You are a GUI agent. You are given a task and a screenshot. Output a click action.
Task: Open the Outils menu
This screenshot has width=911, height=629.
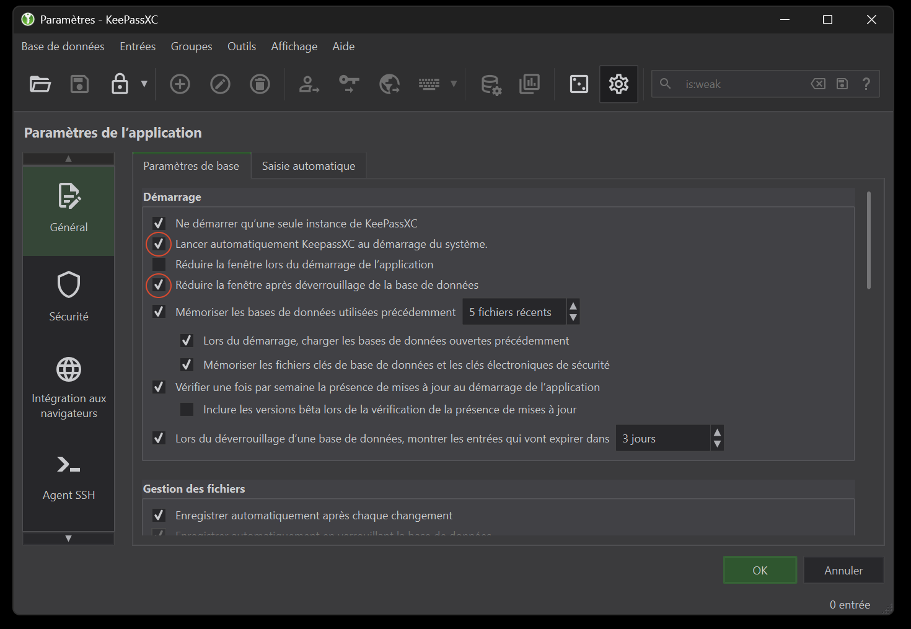tap(242, 46)
